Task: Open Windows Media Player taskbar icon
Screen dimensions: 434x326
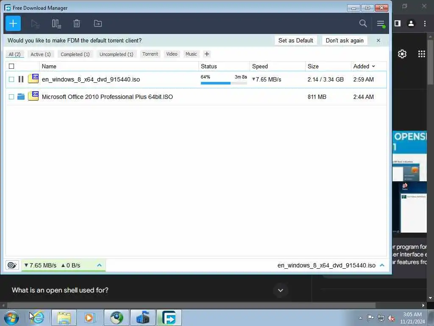Action: 89,318
